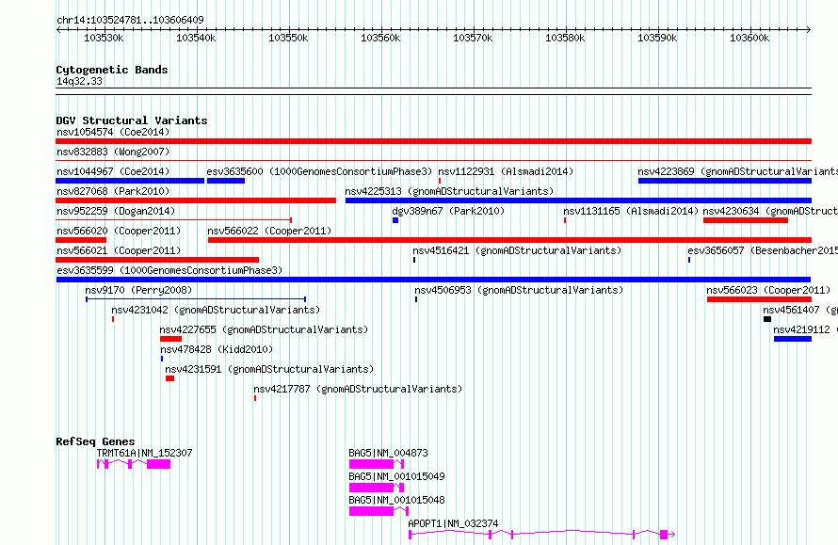Click the nsv4561407 black marker
838x545 pixels.
pyautogui.click(x=767, y=319)
